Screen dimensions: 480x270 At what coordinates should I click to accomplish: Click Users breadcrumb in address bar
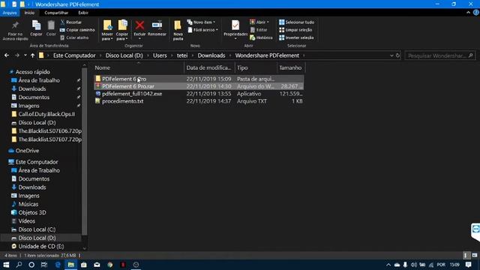pyautogui.click(x=160, y=55)
